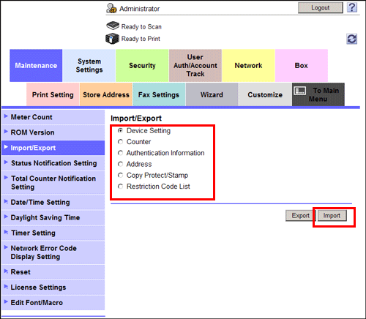Click the Ready to Print printer icon

click(112, 39)
